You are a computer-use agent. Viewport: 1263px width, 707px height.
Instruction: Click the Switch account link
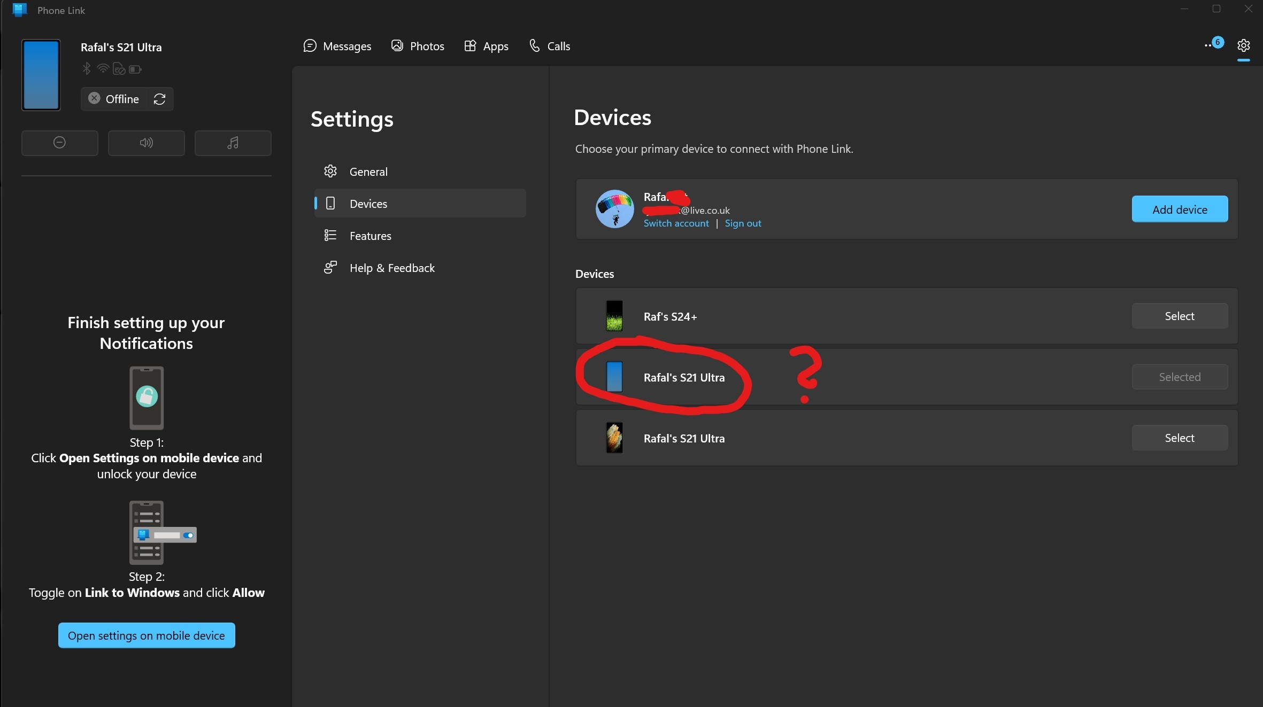tap(676, 223)
